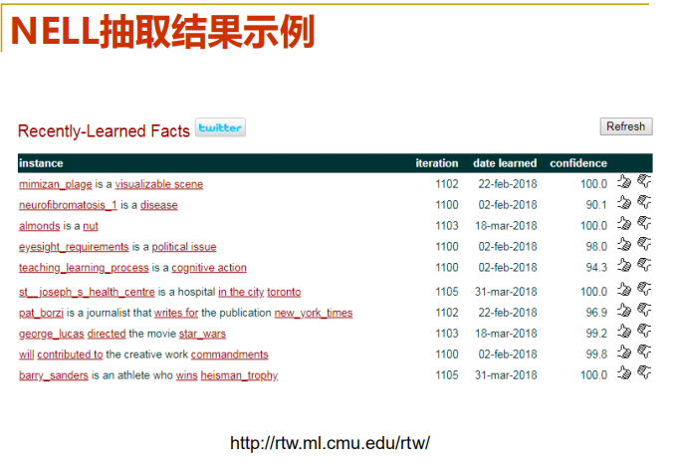Open the teaching_learning_process link
Screen dimensions: 676x469
point(84,268)
